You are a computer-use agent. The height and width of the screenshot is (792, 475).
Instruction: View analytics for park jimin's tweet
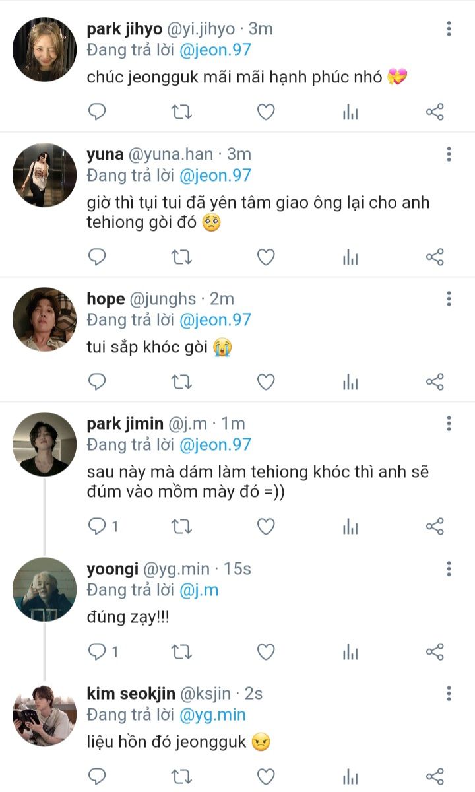350,526
